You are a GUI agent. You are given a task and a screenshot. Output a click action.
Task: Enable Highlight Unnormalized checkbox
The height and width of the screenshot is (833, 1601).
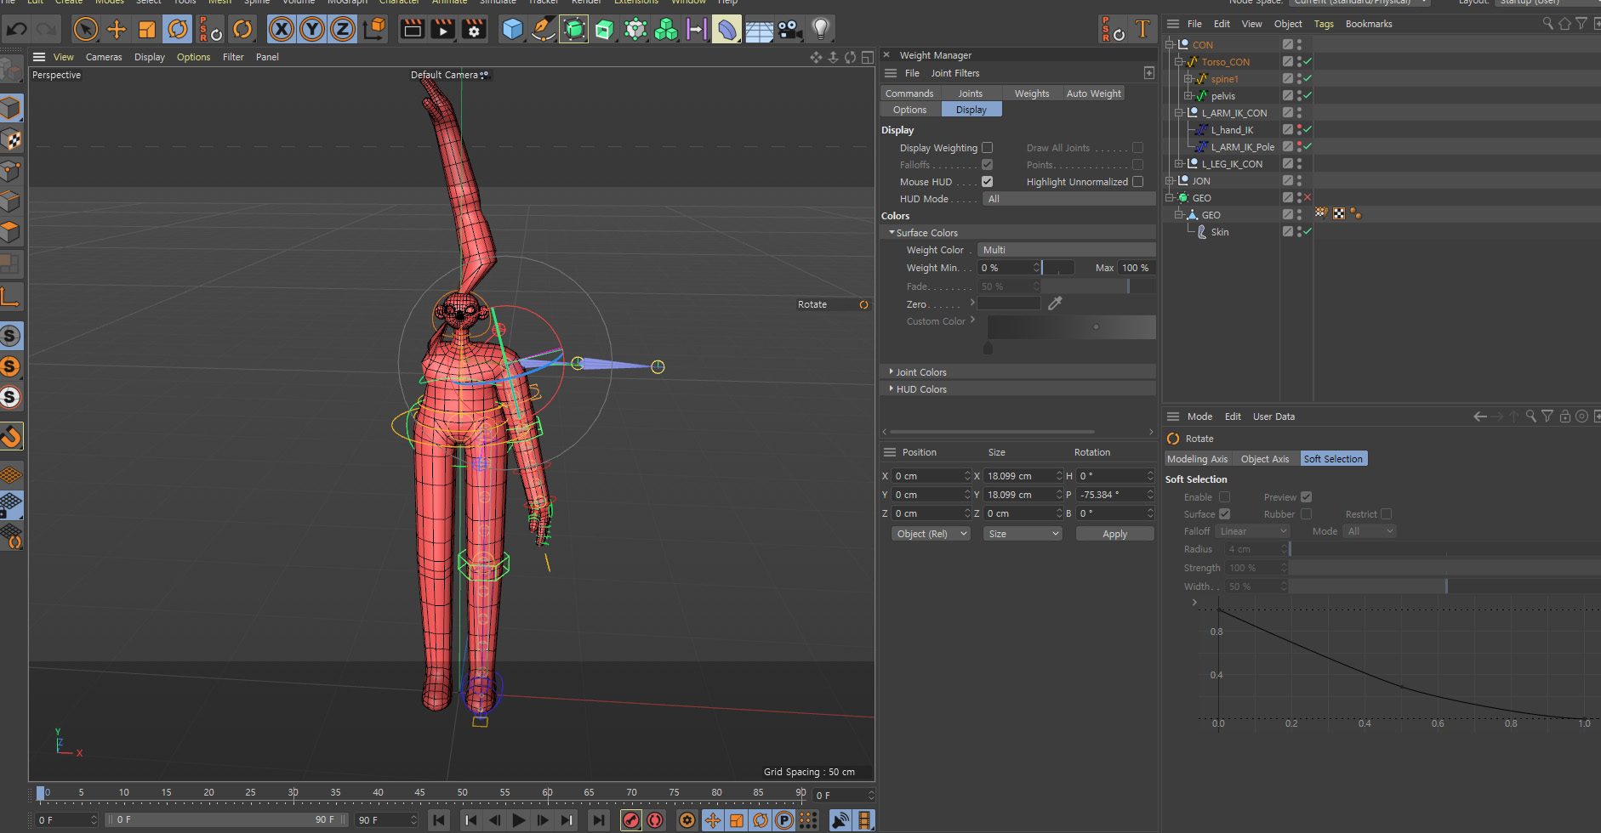pyautogui.click(x=1138, y=182)
